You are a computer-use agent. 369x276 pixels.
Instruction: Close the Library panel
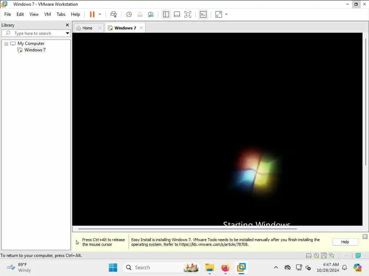pyautogui.click(x=67, y=25)
